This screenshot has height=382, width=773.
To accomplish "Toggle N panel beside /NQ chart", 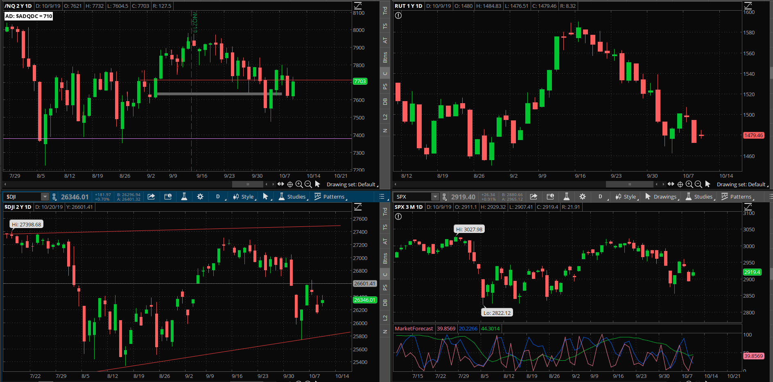I will tap(385, 131).
